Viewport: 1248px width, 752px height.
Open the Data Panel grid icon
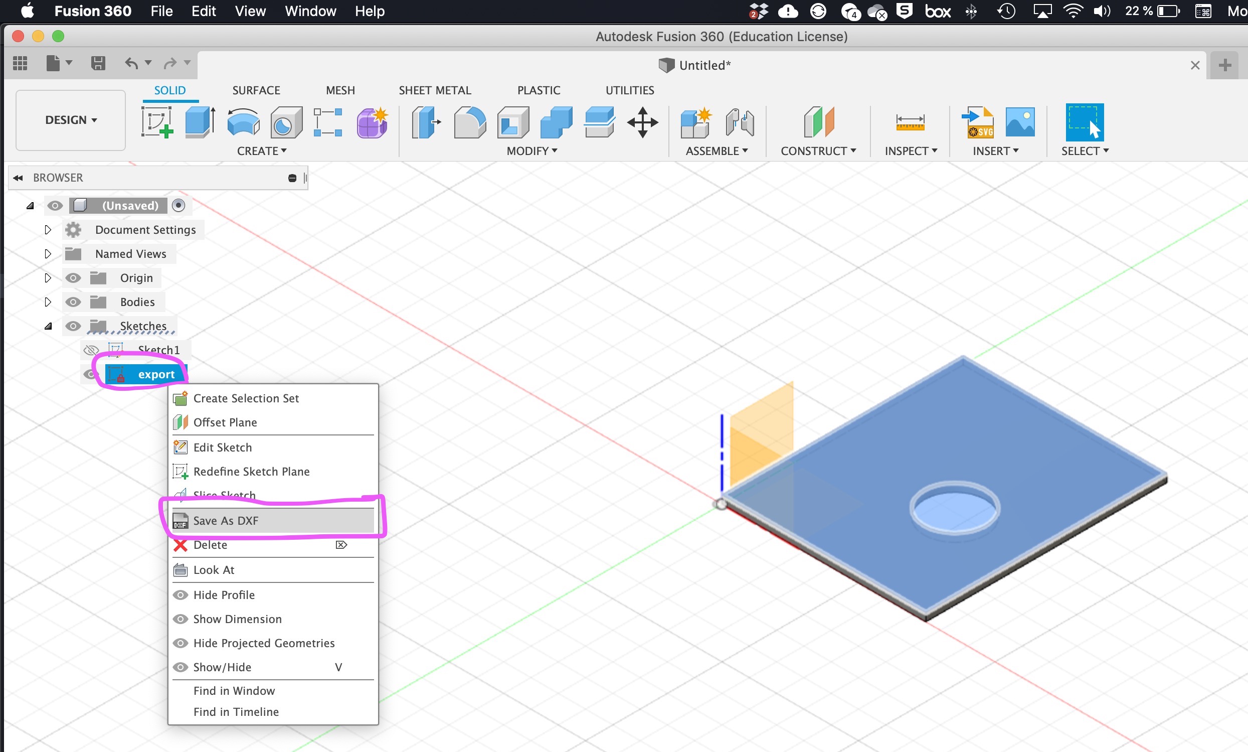pyautogui.click(x=20, y=63)
